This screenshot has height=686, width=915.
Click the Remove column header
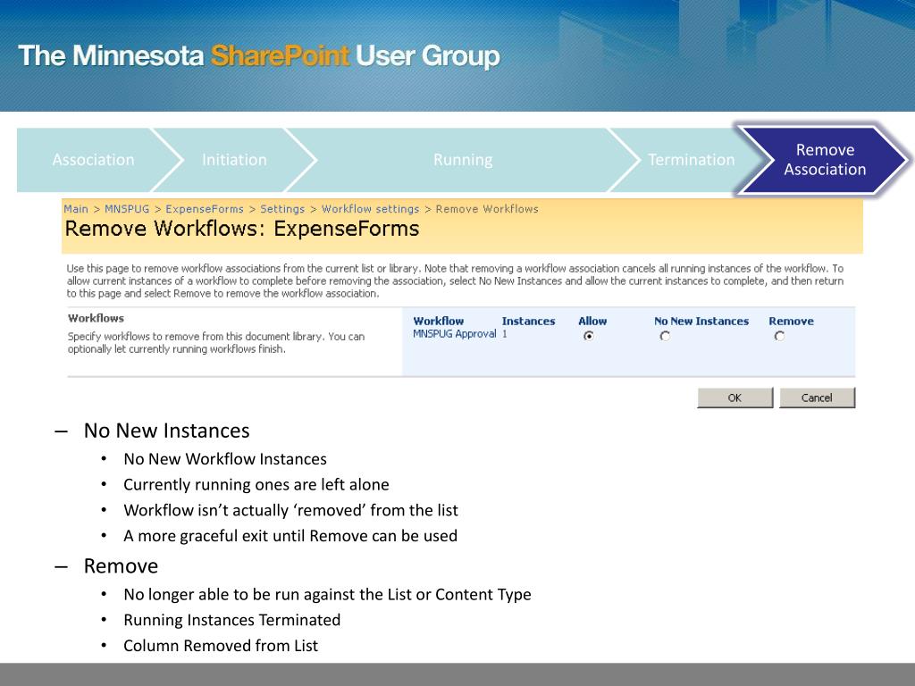[791, 321]
